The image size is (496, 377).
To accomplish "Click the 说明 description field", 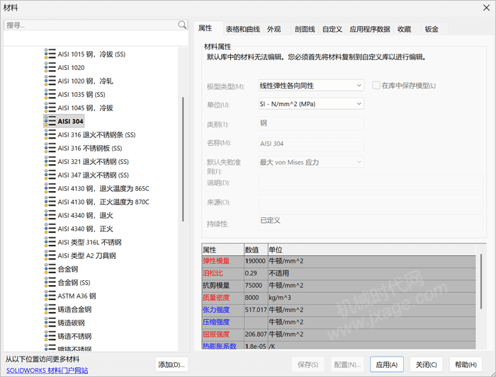I will click(371, 182).
